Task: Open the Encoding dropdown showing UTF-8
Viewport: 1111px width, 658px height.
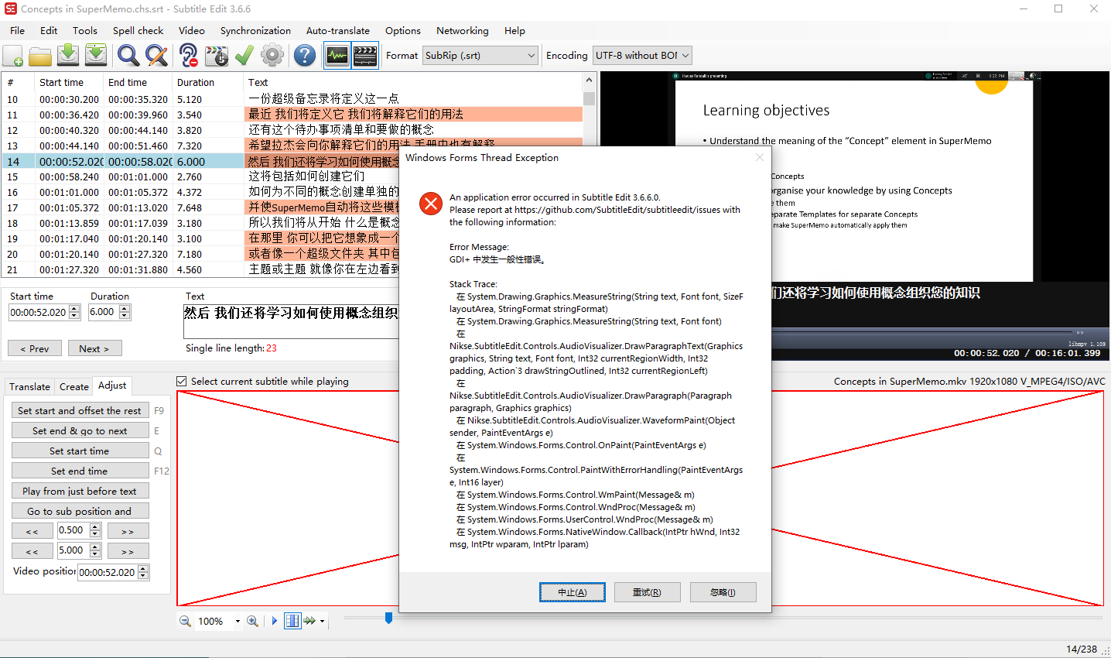Action: coord(684,55)
